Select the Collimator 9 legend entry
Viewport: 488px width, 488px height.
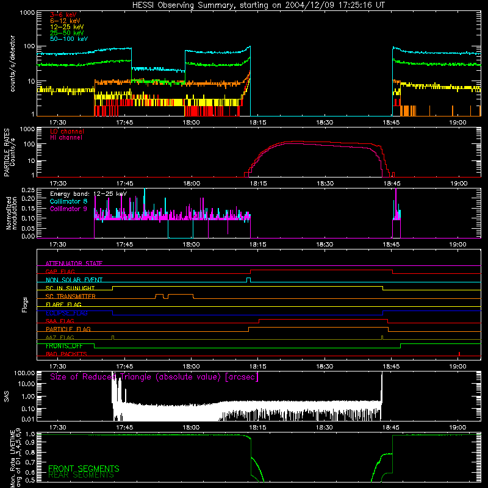(x=68, y=209)
